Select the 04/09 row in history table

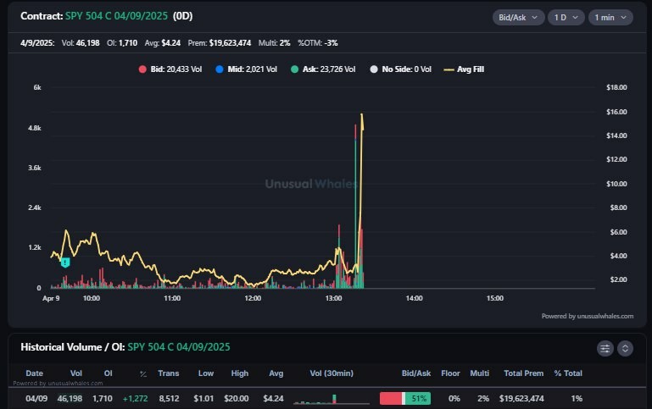click(36, 396)
